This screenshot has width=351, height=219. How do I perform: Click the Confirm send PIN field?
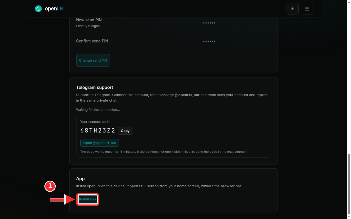click(x=235, y=41)
